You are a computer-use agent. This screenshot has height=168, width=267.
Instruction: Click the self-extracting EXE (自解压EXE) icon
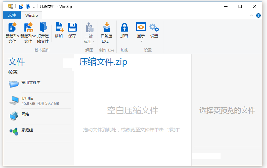click(107, 27)
